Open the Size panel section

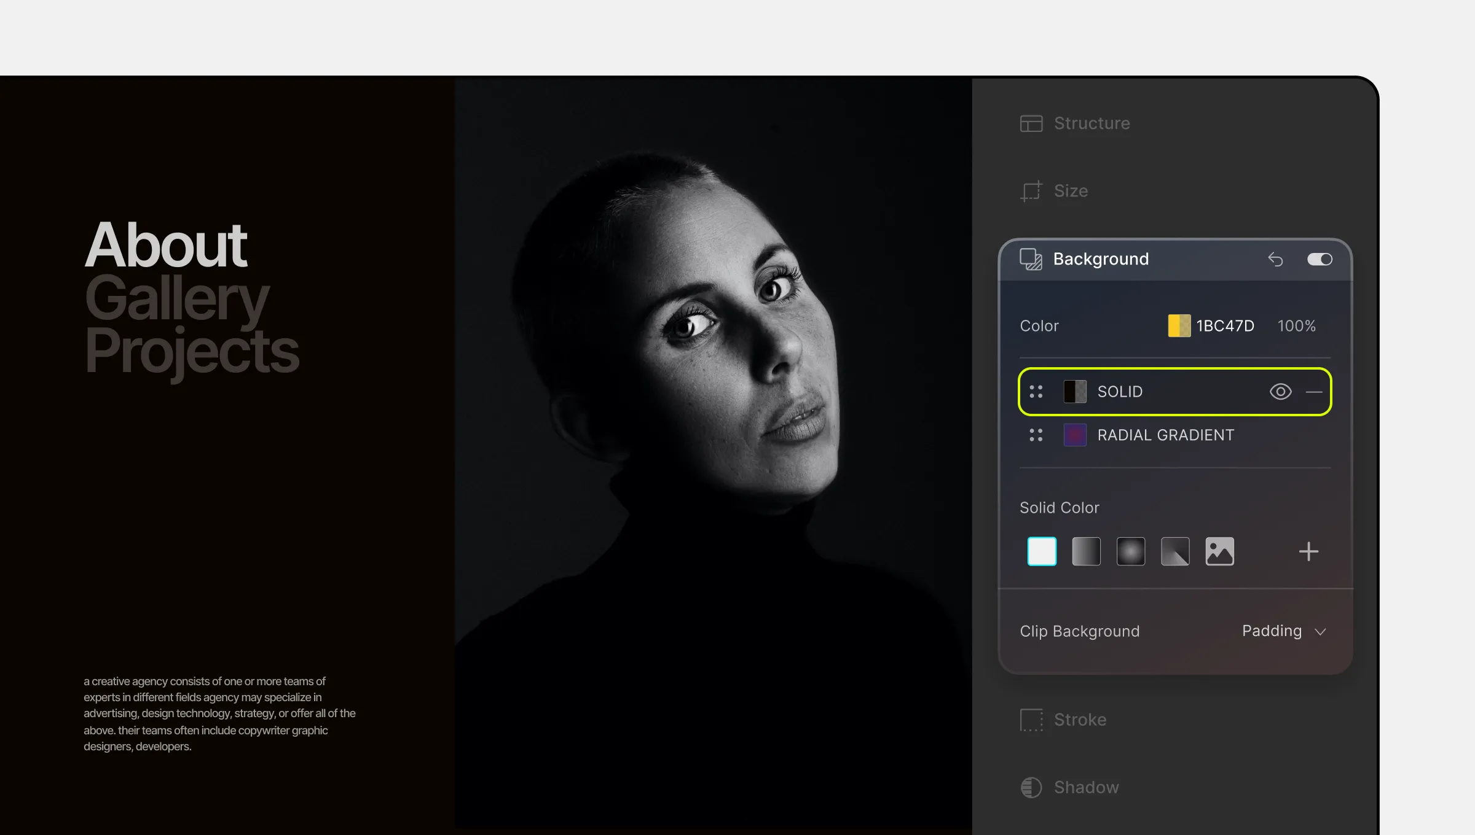click(x=1053, y=191)
